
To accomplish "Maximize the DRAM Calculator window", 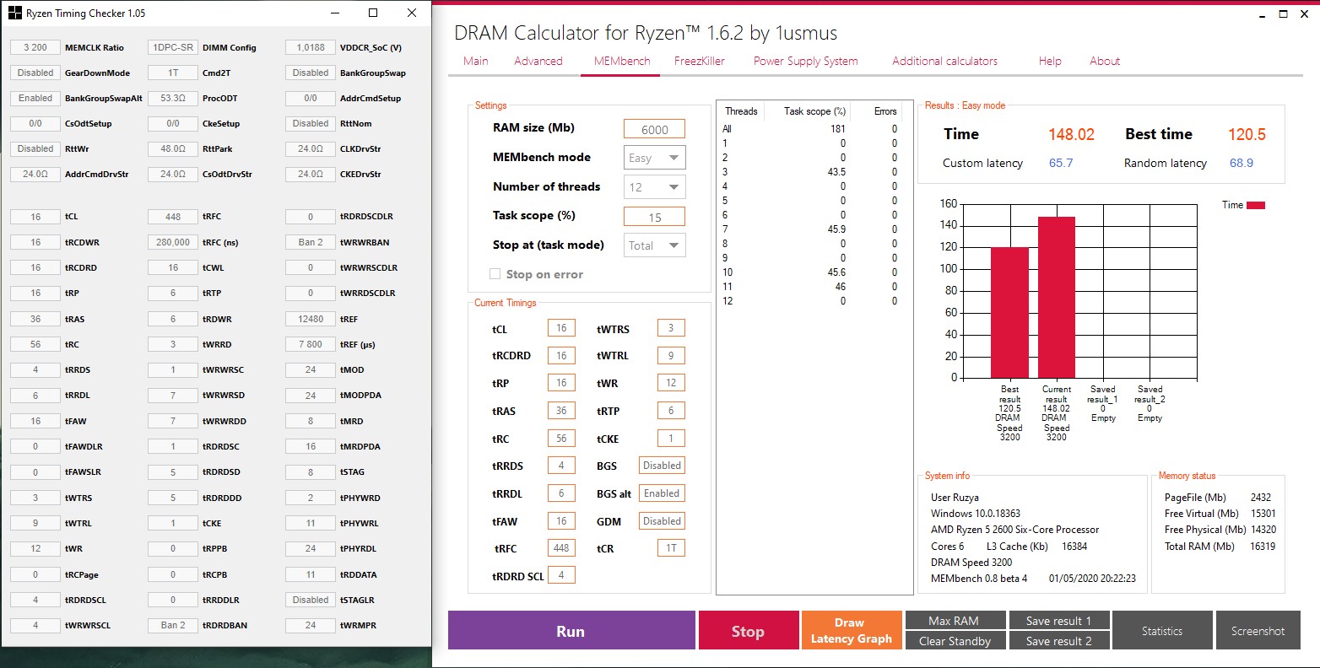I will [x=1283, y=14].
